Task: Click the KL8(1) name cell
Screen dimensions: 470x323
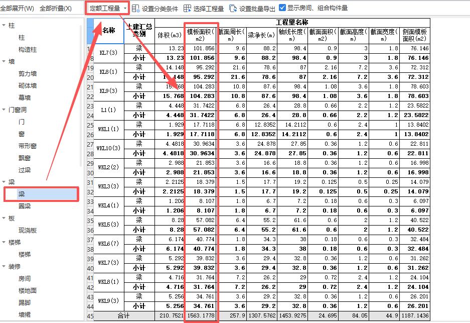Action: (x=109, y=72)
